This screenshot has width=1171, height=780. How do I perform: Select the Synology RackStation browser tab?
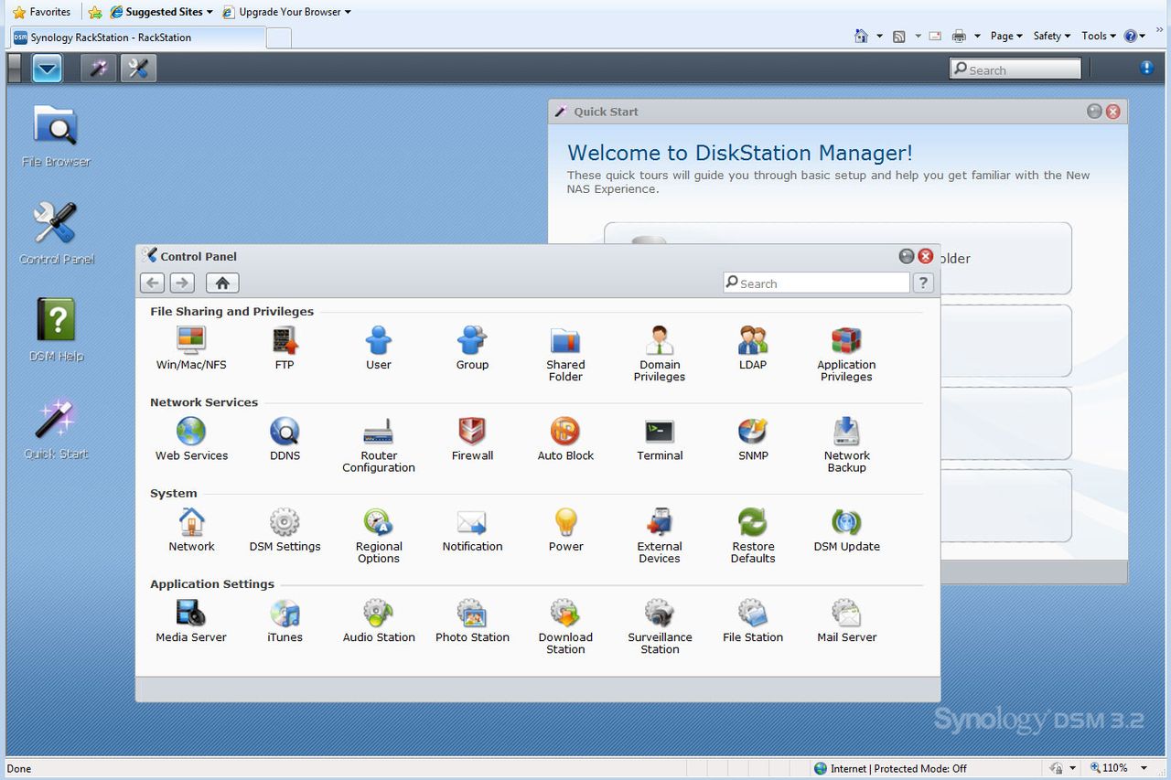point(139,37)
